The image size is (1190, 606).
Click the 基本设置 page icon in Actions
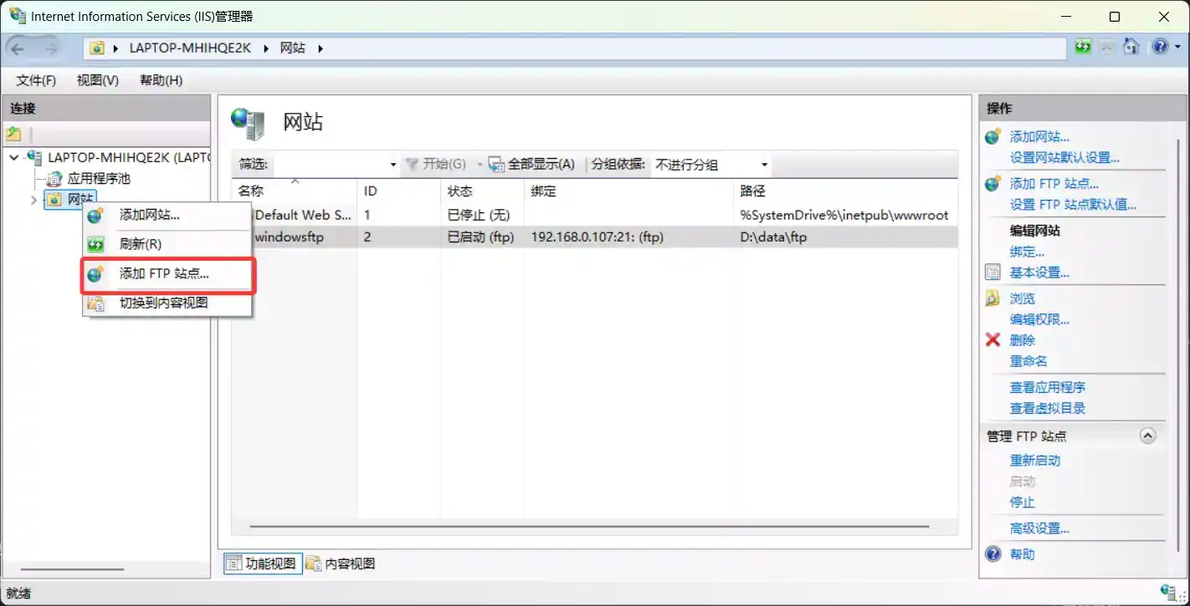(x=993, y=272)
